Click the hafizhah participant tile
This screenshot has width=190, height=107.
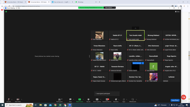[x=172, y=77]
